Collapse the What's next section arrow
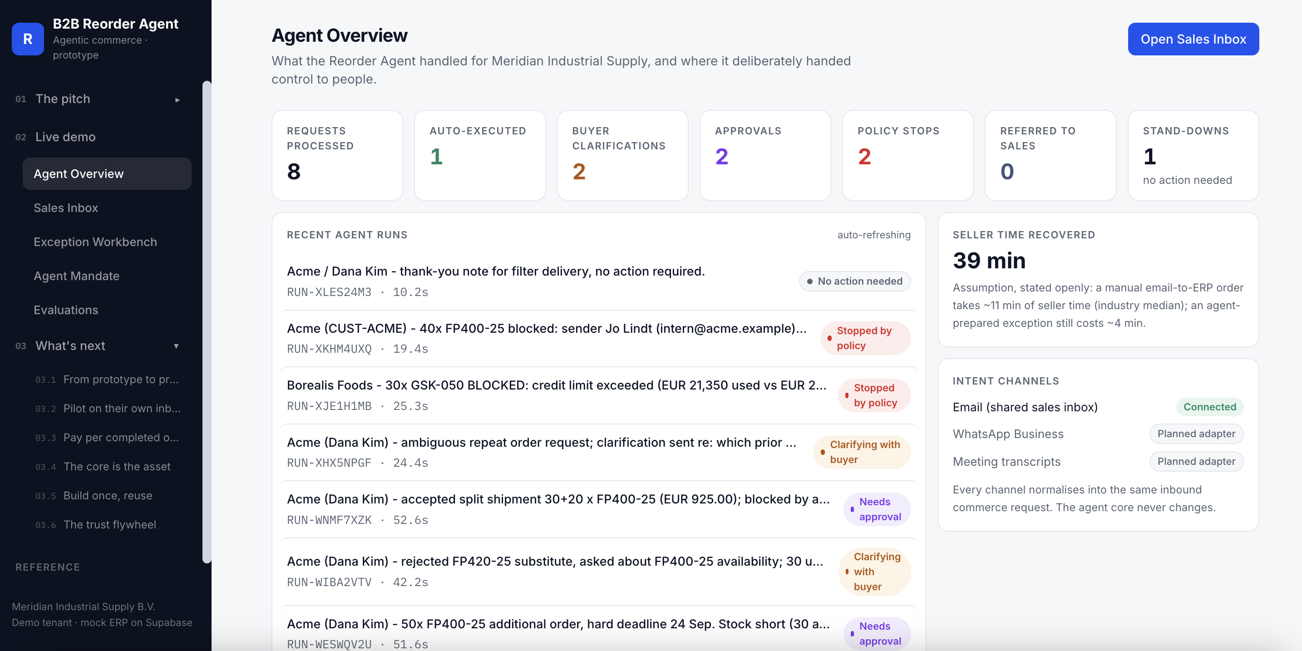The width and height of the screenshot is (1302, 651). coord(177,346)
